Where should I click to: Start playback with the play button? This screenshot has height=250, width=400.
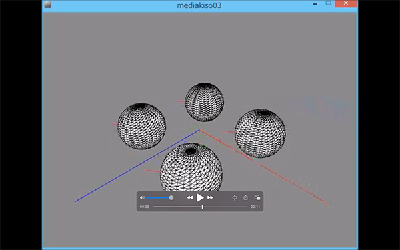[200, 198]
